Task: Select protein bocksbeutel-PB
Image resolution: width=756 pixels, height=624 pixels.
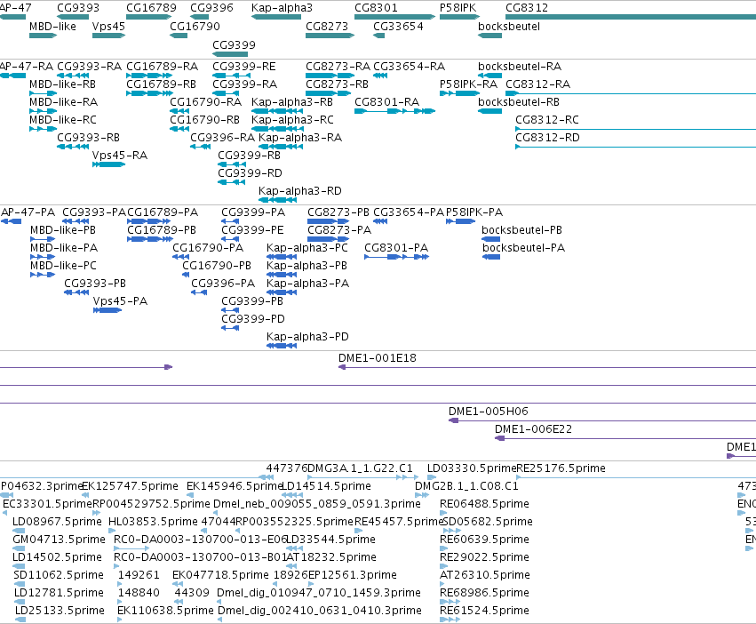Action: [521, 230]
